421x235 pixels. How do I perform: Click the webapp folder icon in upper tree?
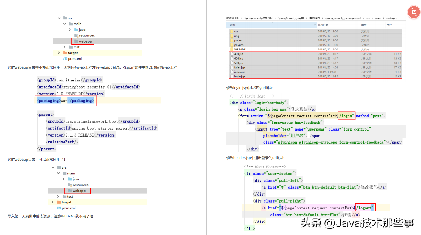tap(76, 41)
